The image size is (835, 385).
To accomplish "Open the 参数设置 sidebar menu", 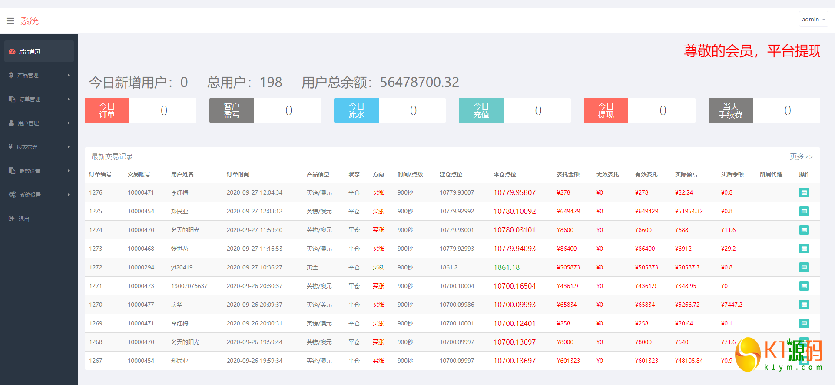I will pyautogui.click(x=30, y=171).
